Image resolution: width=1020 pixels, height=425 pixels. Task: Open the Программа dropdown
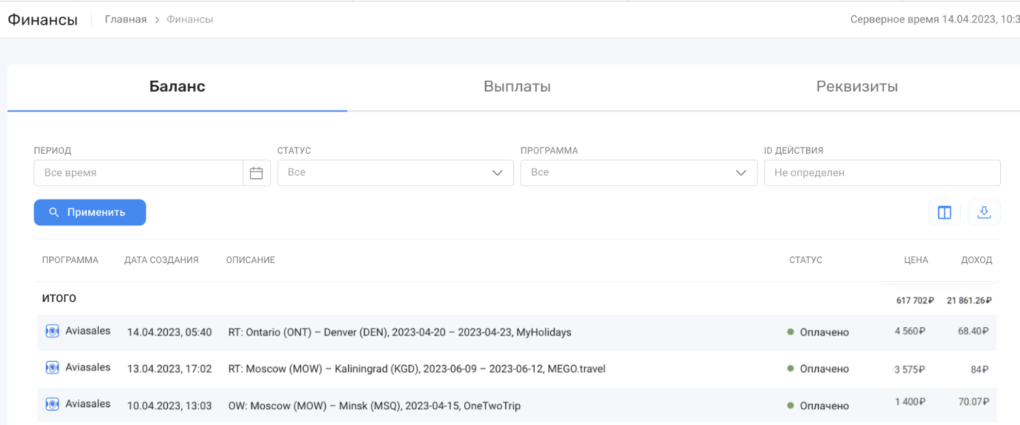[639, 173]
